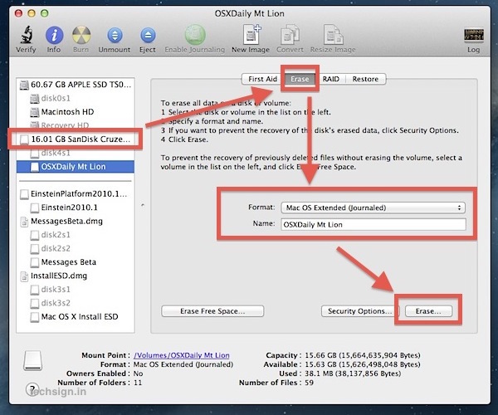Click the Name text field
Screen dimensions: 498x415
pos(373,224)
